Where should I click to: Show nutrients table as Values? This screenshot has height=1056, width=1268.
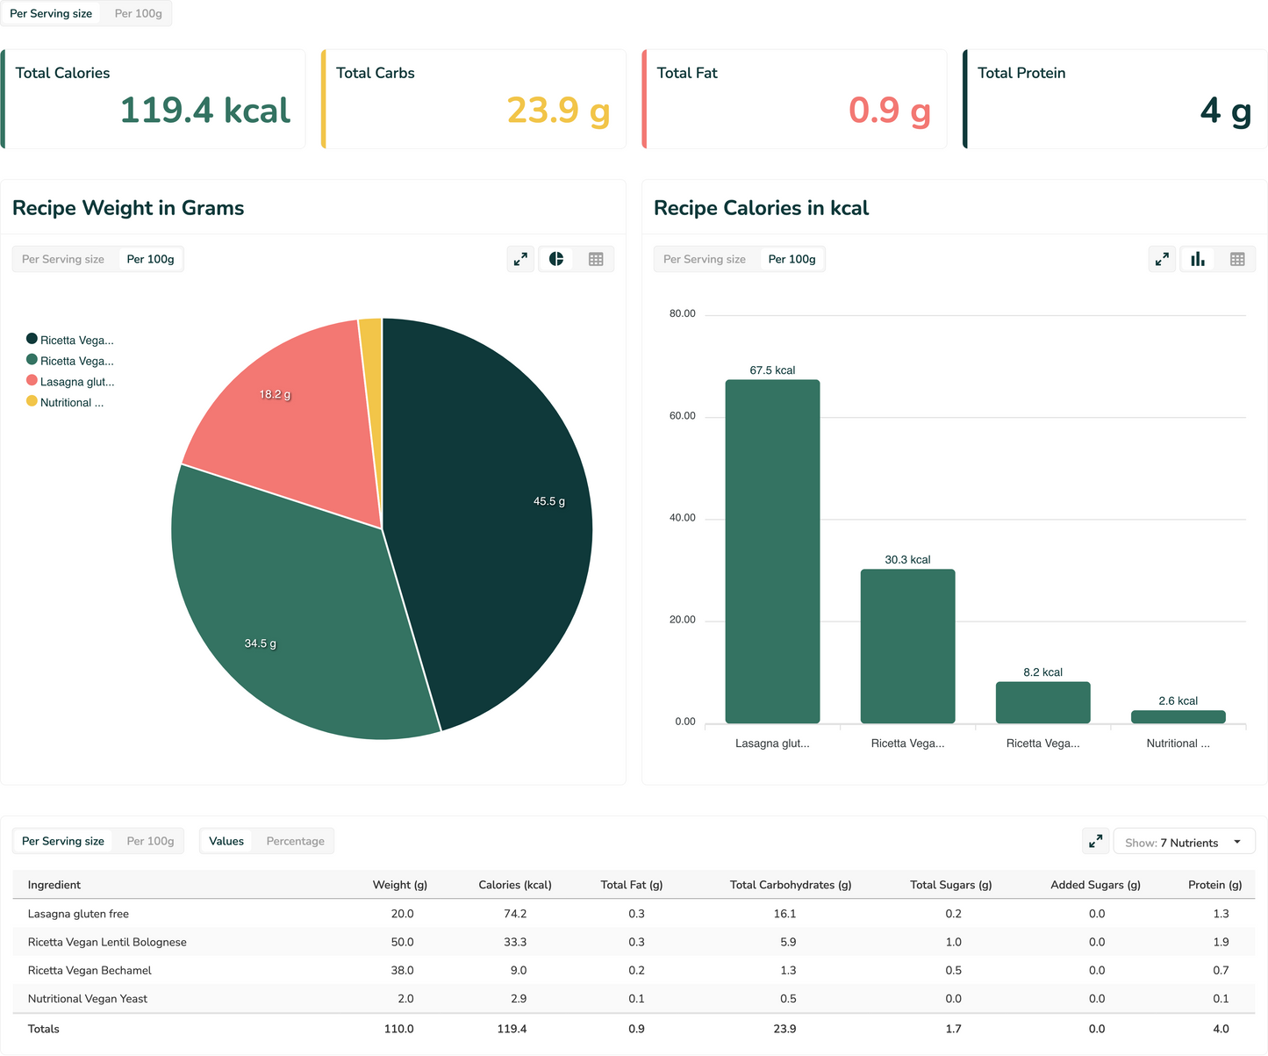[x=226, y=841]
